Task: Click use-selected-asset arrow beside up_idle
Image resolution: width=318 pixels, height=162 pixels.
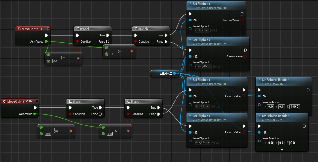Action: point(212,30)
